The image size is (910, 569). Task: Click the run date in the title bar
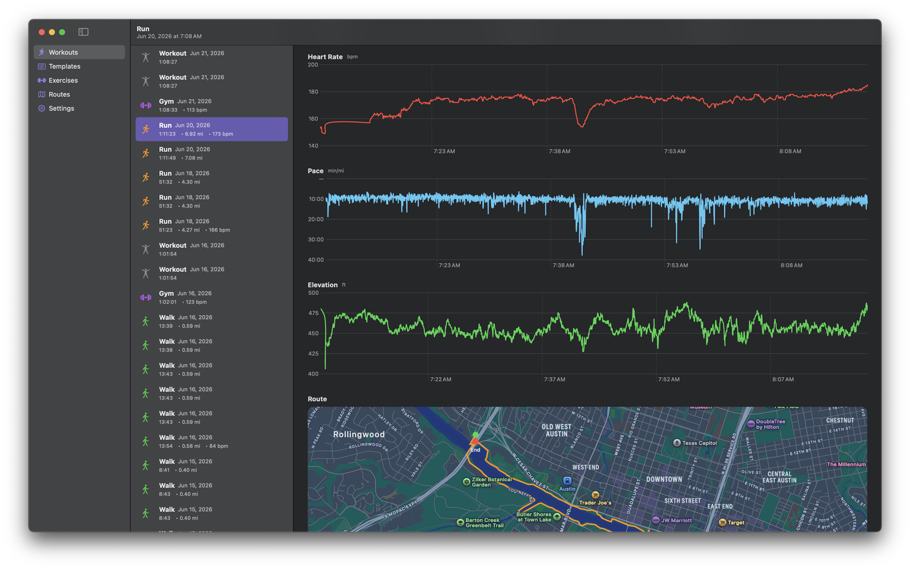(x=169, y=36)
